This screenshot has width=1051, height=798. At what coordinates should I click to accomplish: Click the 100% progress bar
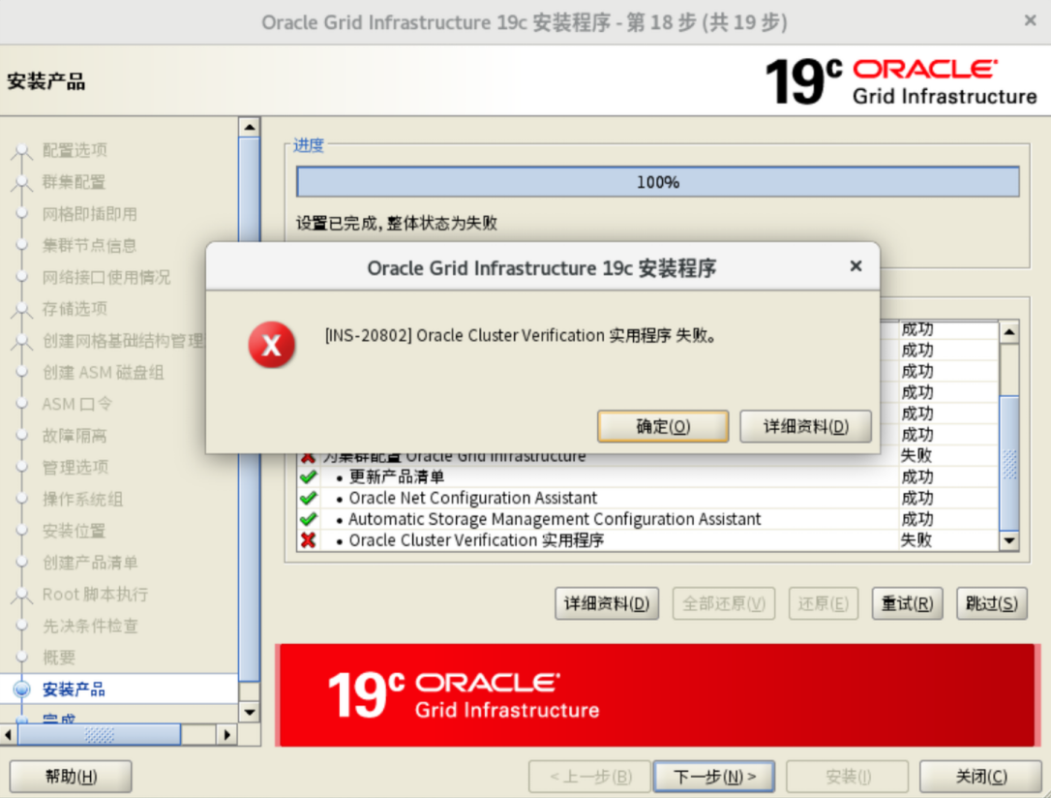coord(657,182)
